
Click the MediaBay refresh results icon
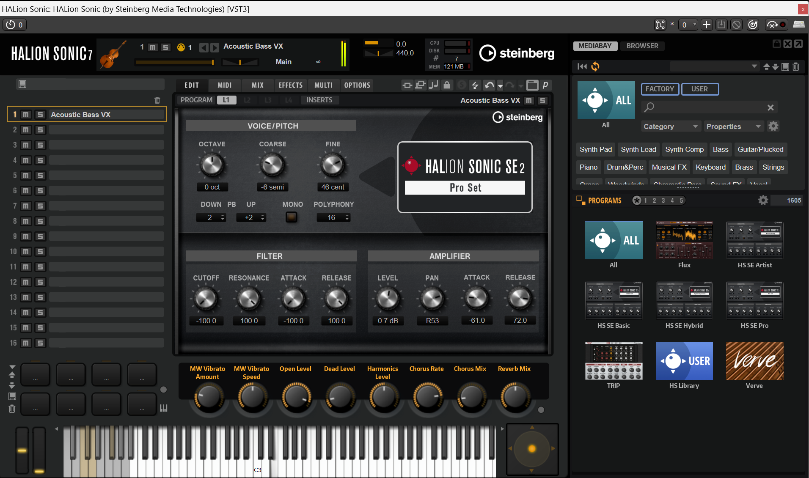point(595,66)
